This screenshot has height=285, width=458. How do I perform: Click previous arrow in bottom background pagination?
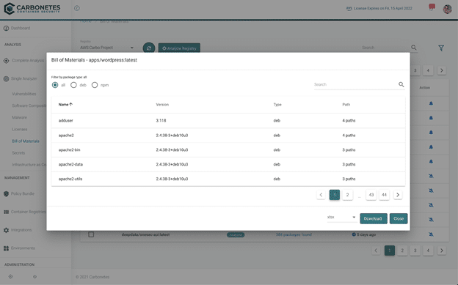(x=376, y=251)
